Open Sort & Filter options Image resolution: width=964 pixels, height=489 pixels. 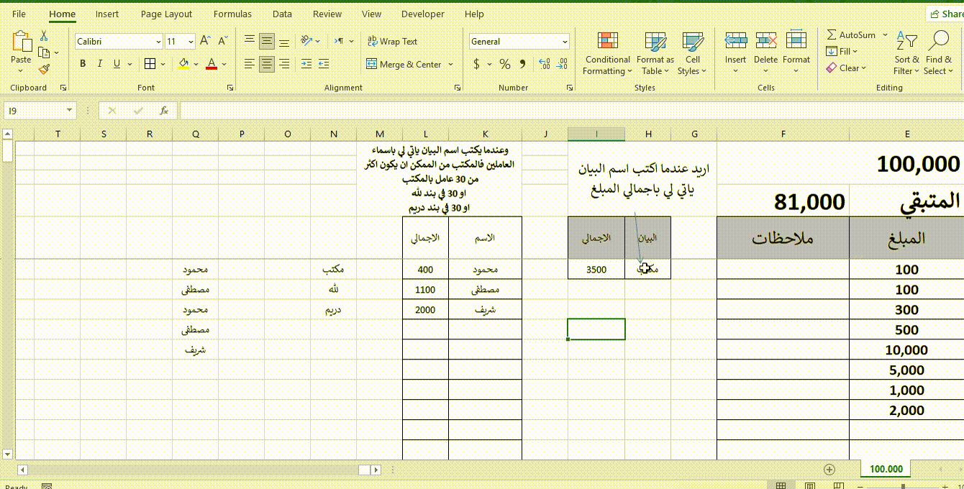click(906, 54)
